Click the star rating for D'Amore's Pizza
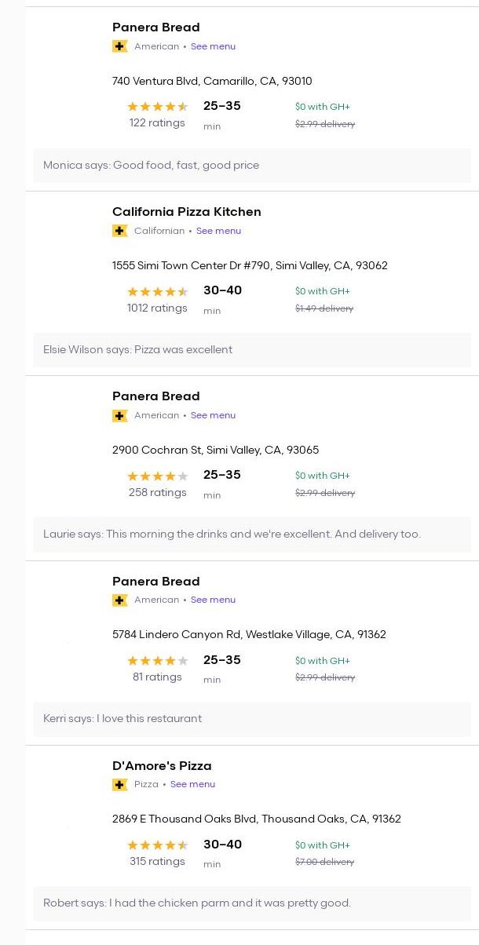 tap(157, 845)
